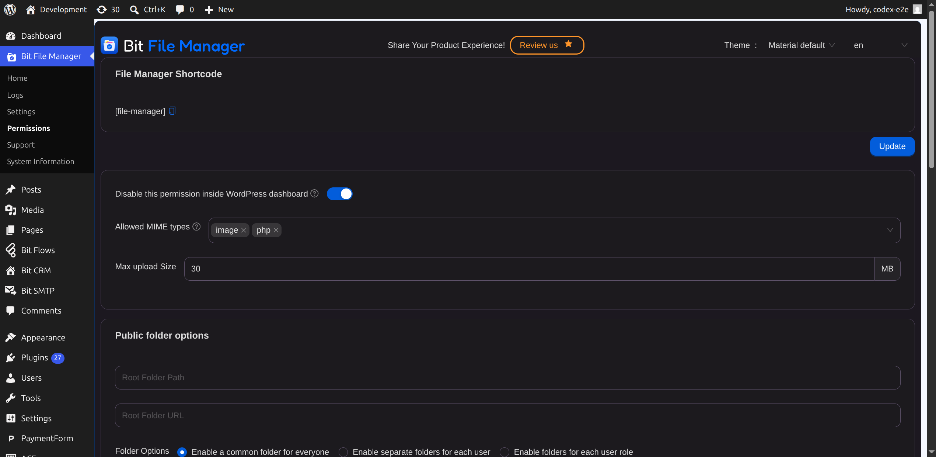
Task: Open System Information submenu item
Action: click(x=41, y=162)
